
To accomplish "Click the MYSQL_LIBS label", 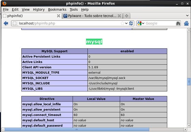I will [32, 89].
